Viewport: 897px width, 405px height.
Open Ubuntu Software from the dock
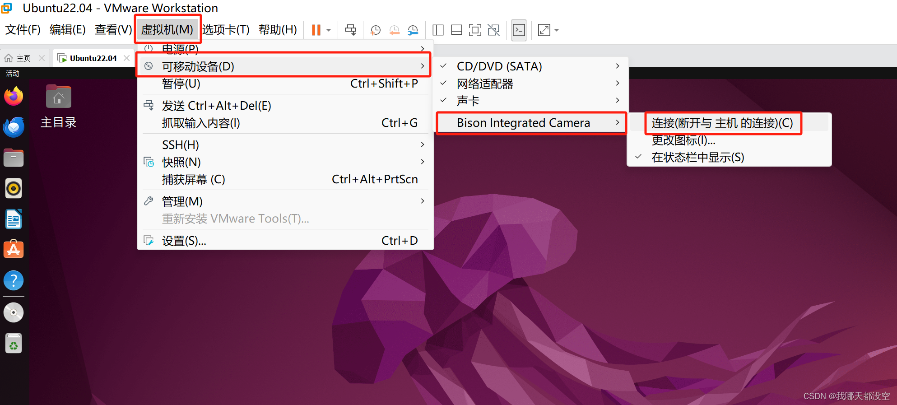14,249
